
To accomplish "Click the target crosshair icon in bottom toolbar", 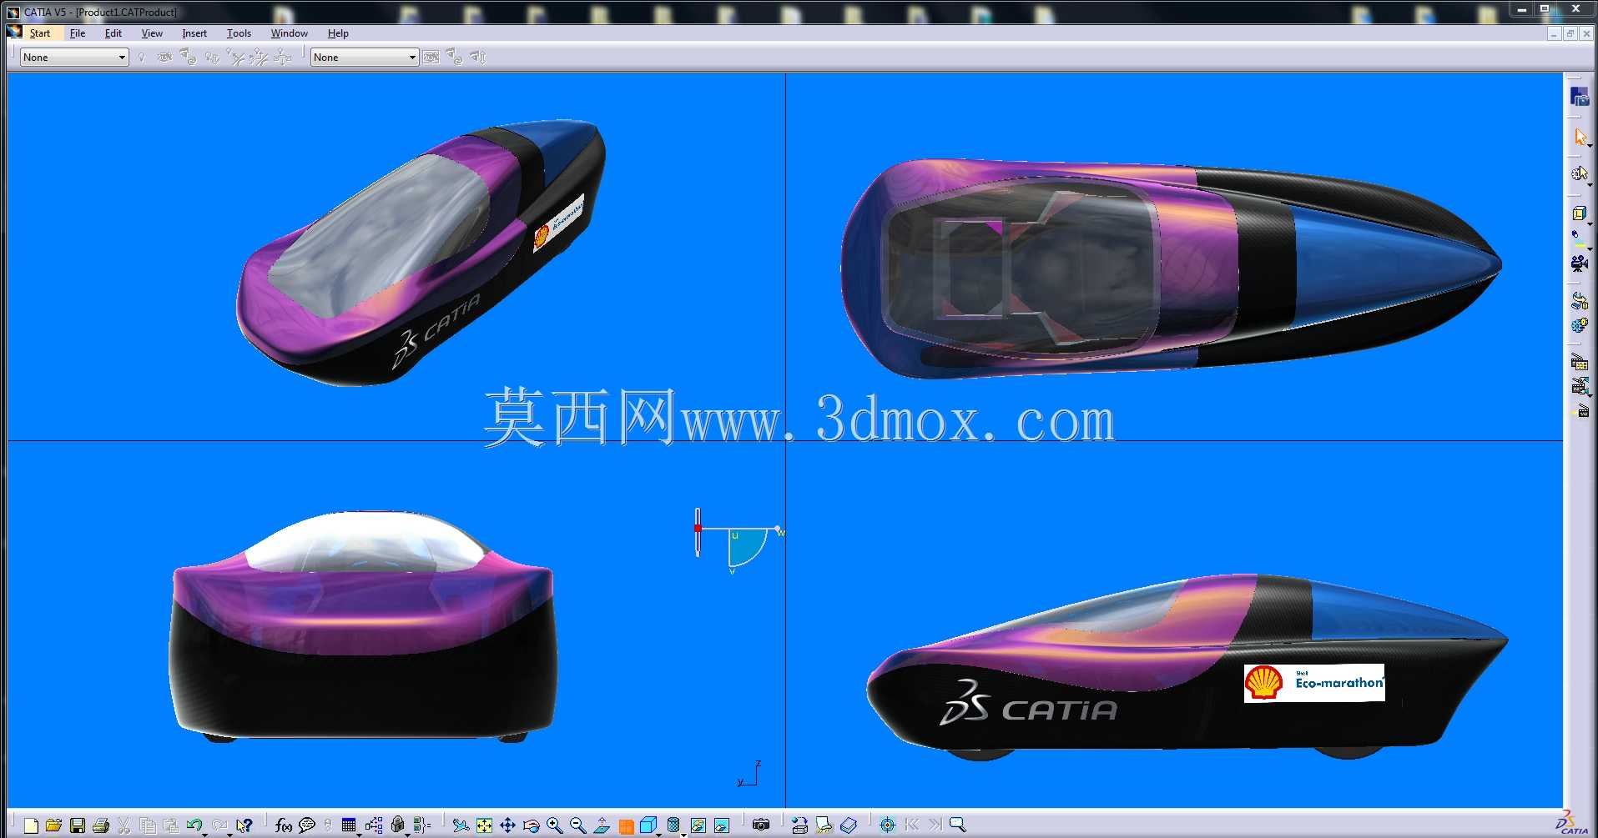I will point(887,825).
